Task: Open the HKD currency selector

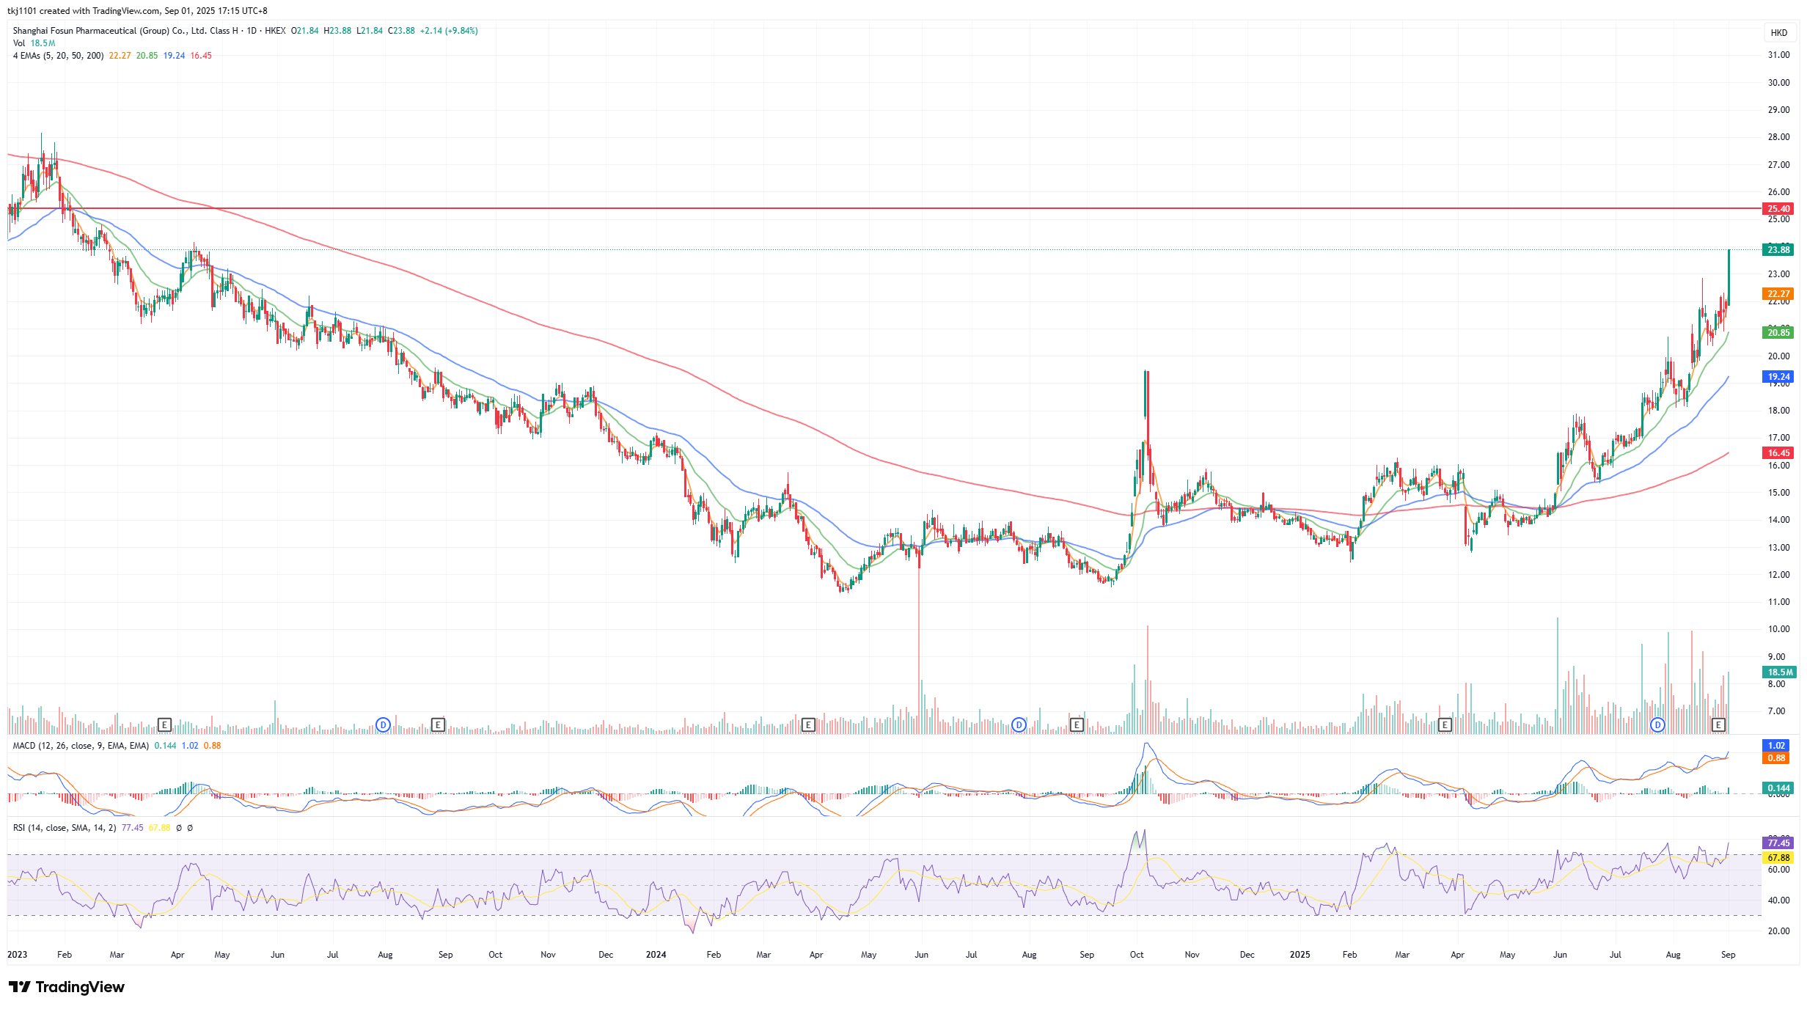Action: pyautogui.click(x=1779, y=32)
